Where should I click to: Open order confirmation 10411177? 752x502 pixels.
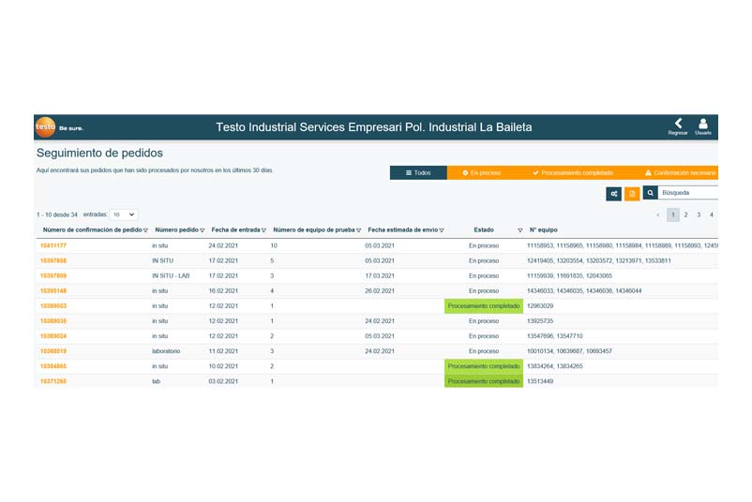[x=53, y=245]
